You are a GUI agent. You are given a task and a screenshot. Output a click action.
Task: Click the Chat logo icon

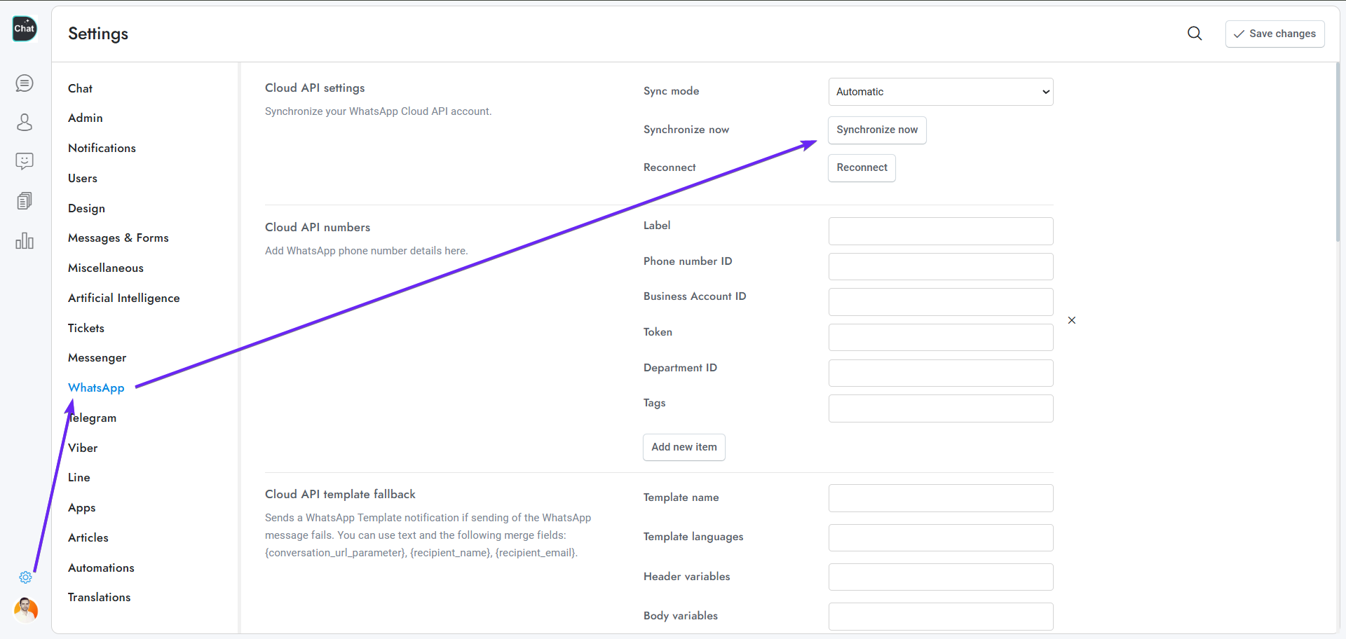25,29
